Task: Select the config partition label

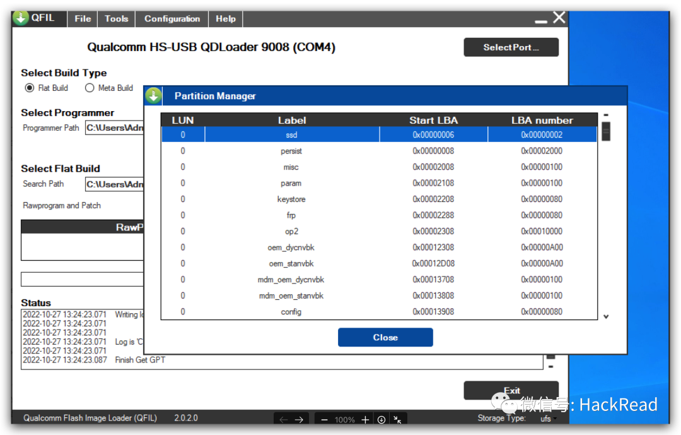Action: tap(291, 312)
